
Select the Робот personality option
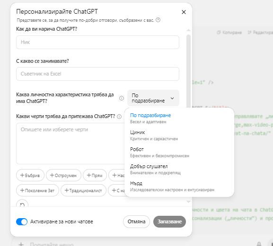179,153
